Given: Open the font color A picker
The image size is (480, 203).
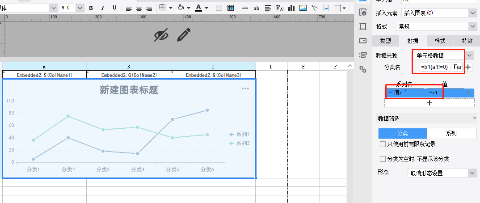Looking at the screenshot, I should click(x=198, y=8).
